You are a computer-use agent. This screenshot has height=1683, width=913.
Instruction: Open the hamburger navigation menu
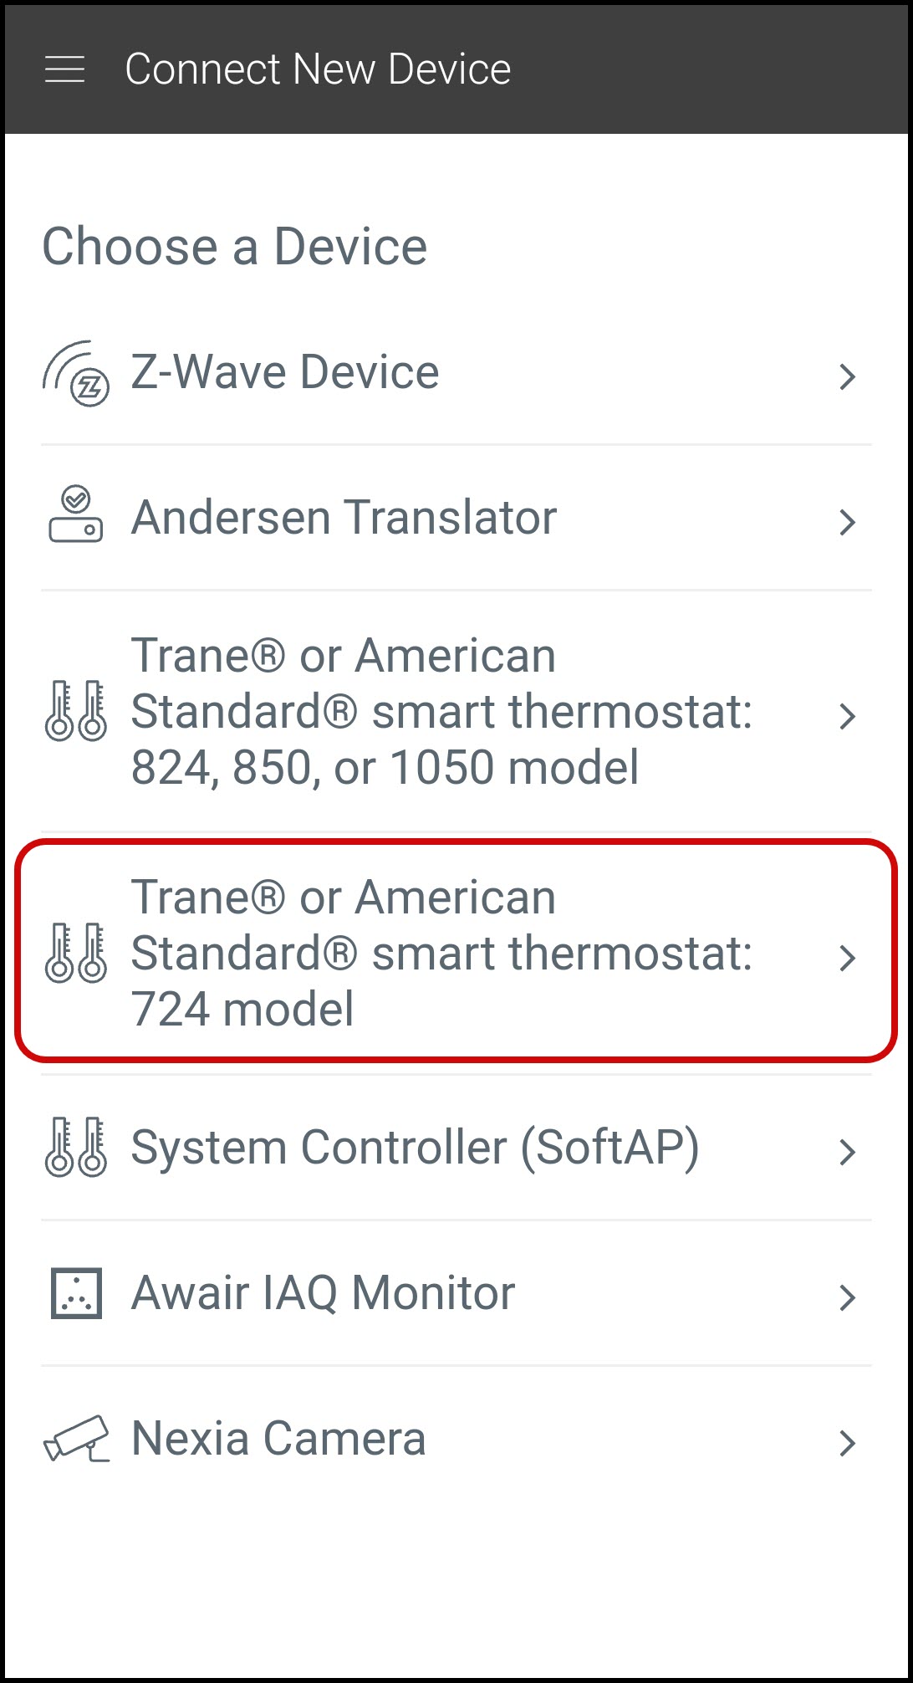(x=64, y=69)
